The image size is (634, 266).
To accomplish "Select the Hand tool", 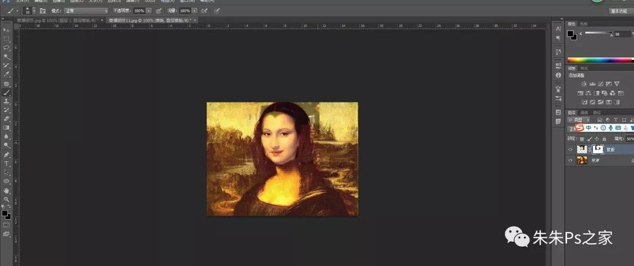I will pos(6,190).
